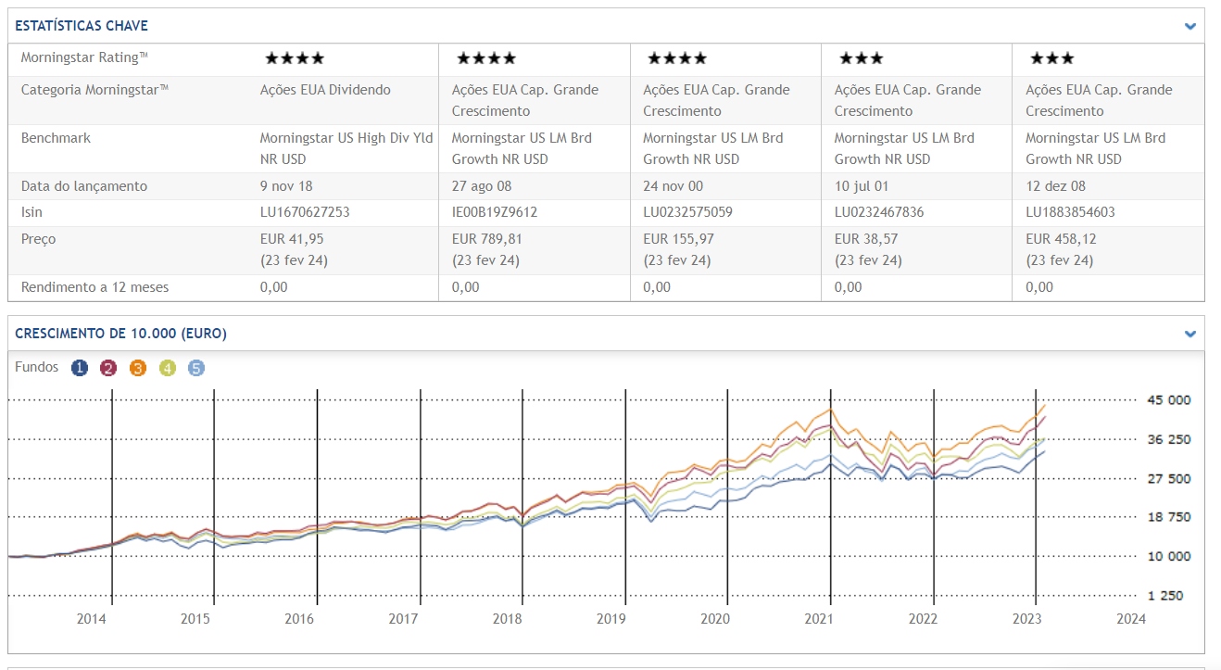Viewport: 1221px width, 670px height.
Task: Toggle fund 3 orange circle in legend
Action: coord(138,368)
